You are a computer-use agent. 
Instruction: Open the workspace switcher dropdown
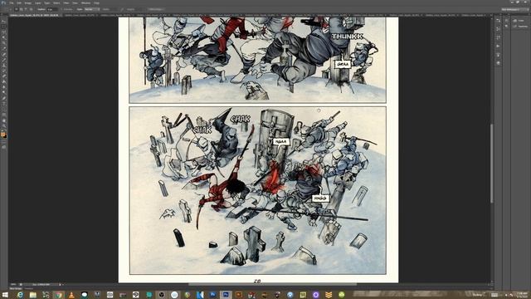(x=514, y=9)
